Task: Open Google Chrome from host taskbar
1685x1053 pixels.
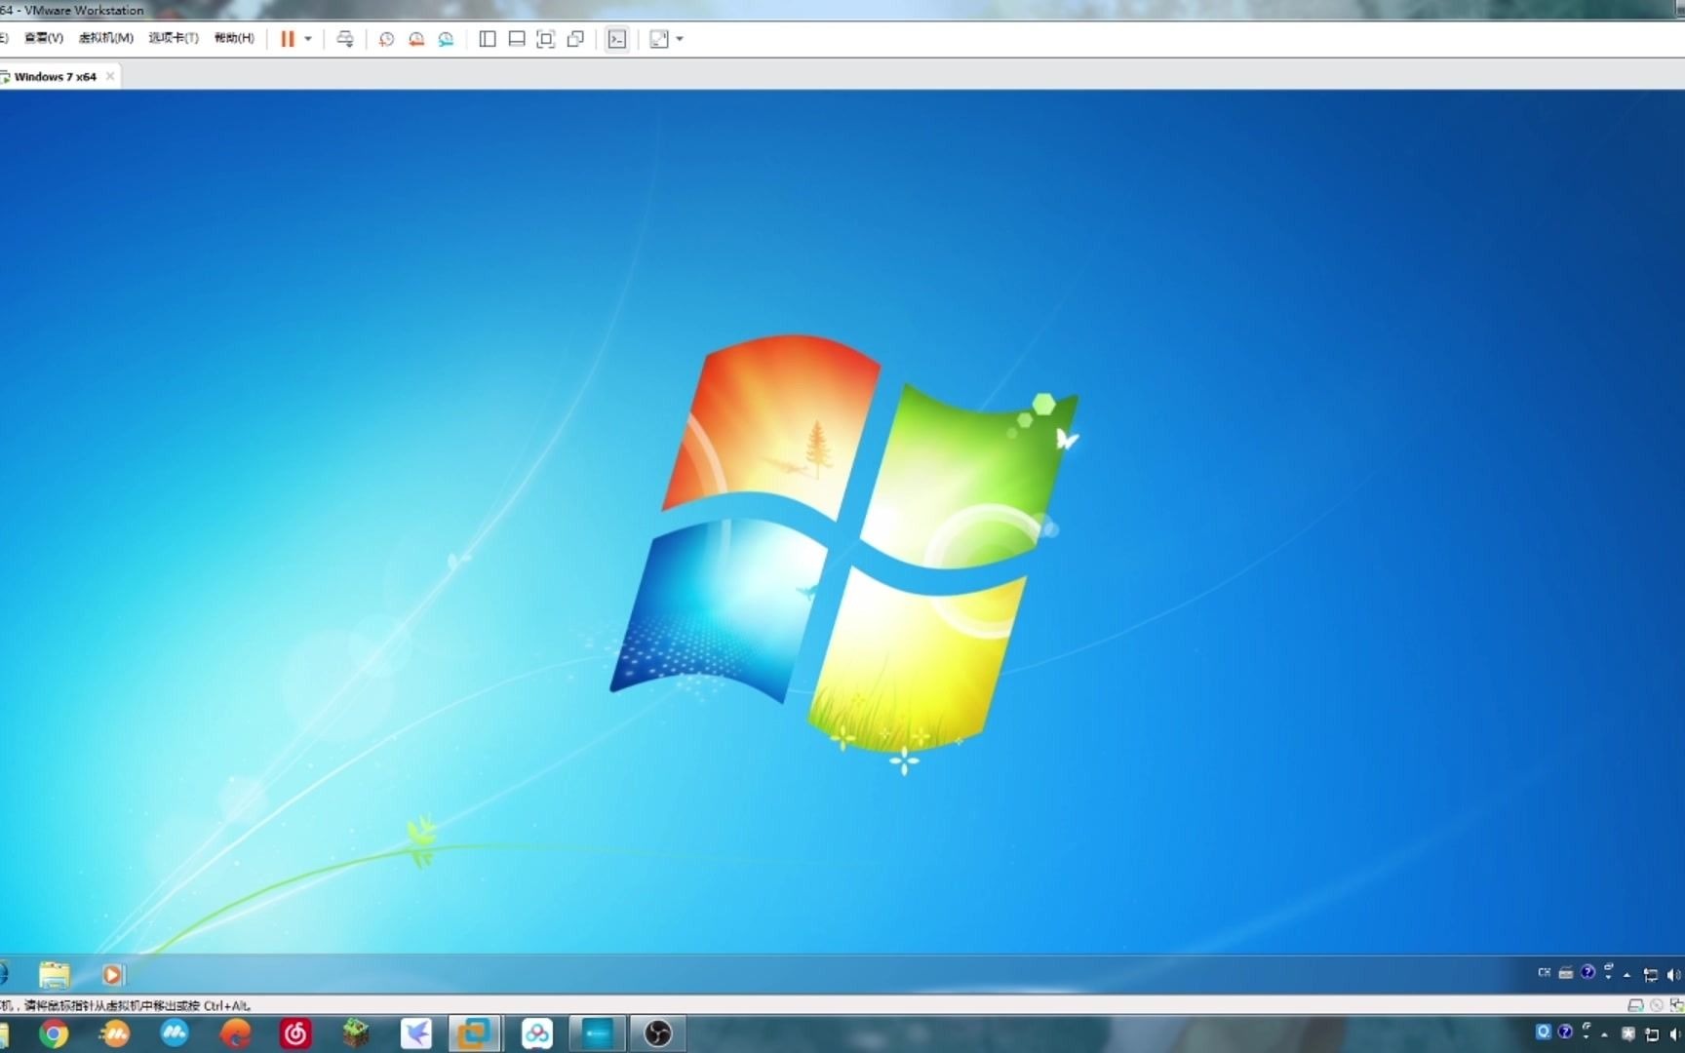Action: [x=54, y=1033]
